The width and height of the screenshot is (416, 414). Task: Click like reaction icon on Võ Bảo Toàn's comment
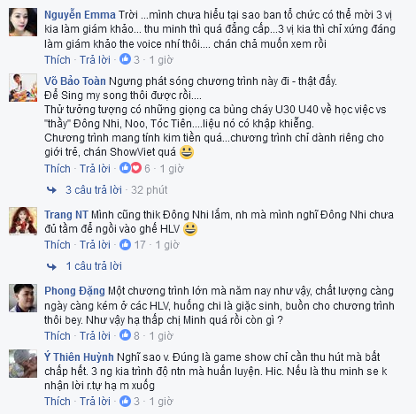tap(125, 168)
